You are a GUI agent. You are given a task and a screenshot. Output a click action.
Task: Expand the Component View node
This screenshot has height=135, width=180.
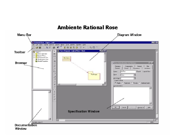click(x=34, y=57)
